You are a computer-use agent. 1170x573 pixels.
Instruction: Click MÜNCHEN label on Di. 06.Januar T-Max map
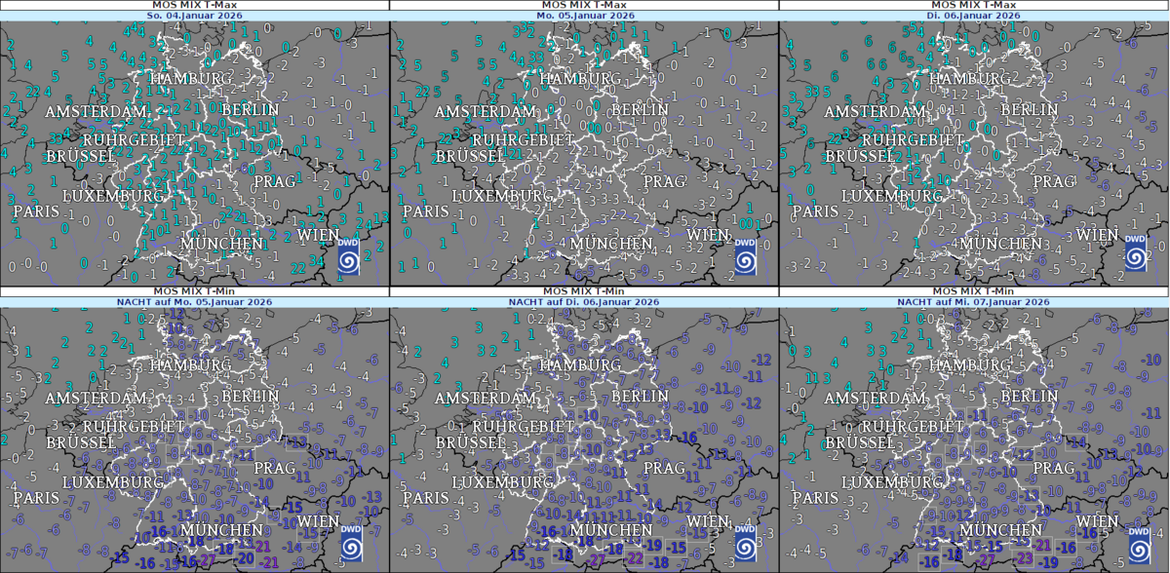[x=1001, y=244]
